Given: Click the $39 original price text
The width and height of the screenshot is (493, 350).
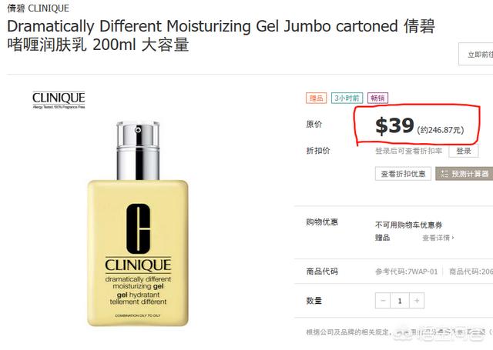Looking at the screenshot, I should (394, 125).
